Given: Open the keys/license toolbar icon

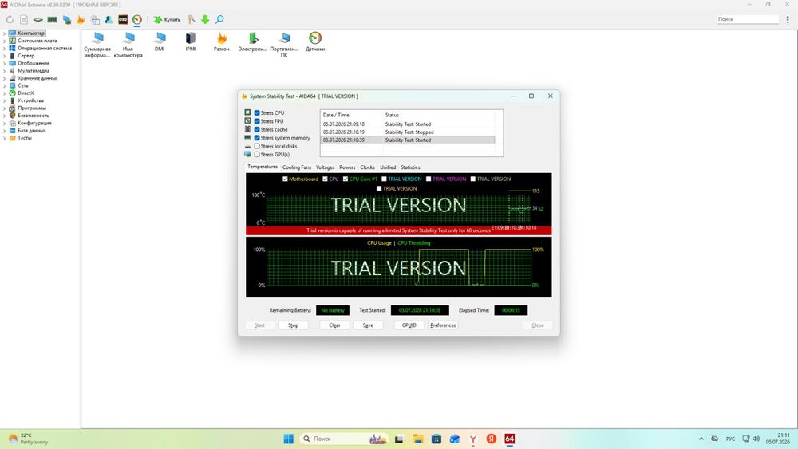Looking at the screenshot, I should [x=191, y=19].
